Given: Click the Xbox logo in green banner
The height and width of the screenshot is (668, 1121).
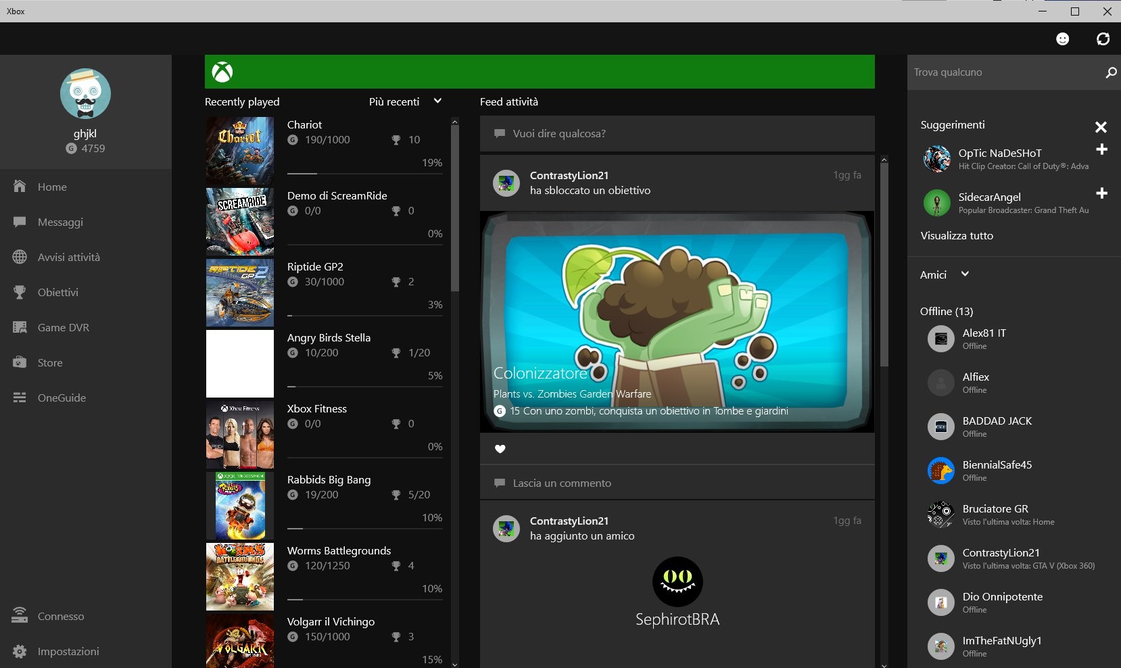Looking at the screenshot, I should click(222, 72).
